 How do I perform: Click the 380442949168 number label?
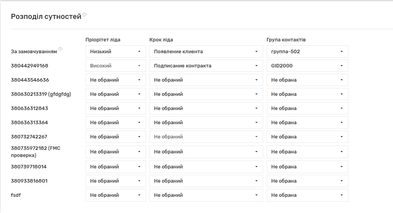click(x=30, y=66)
